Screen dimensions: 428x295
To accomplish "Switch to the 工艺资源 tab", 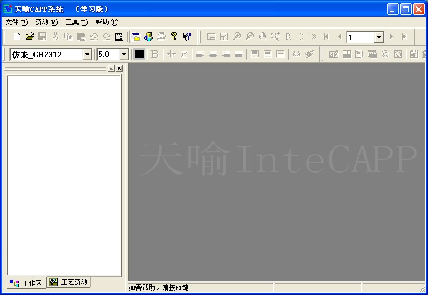I will pyautogui.click(x=69, y=282).
